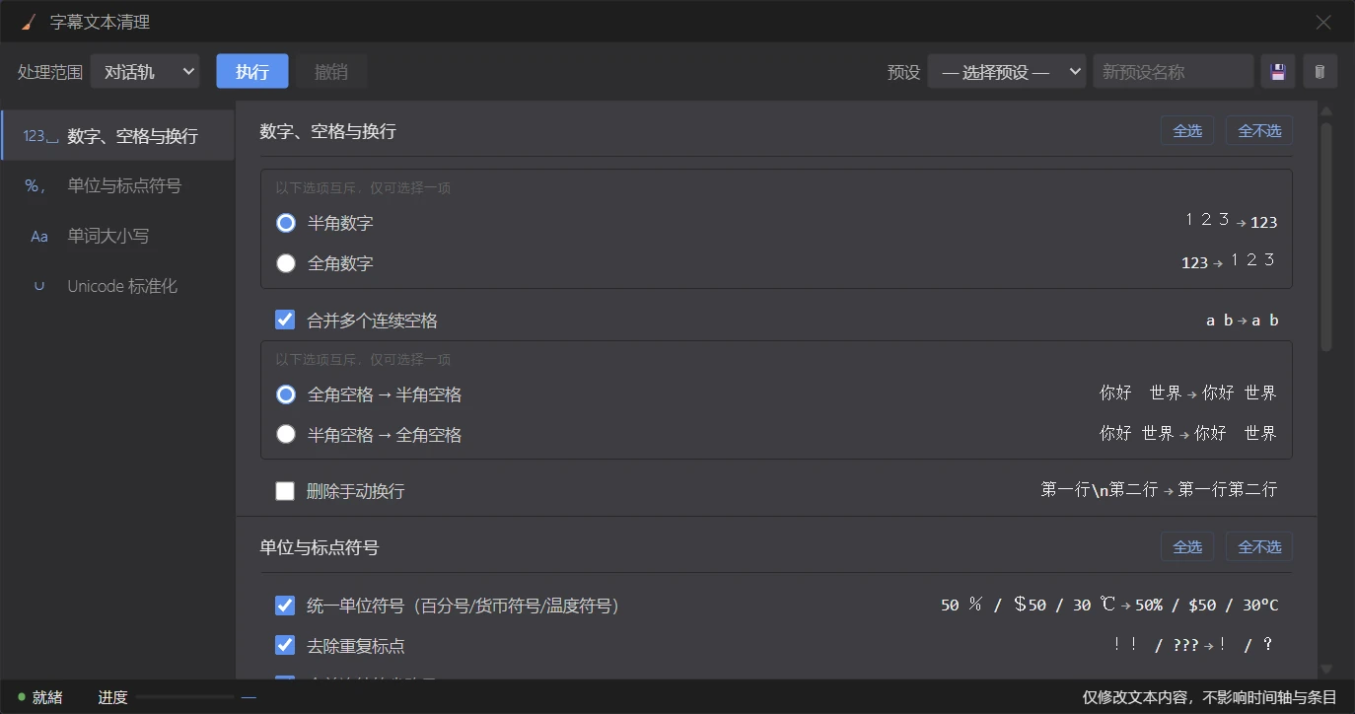This screenshot has height=714, width=1355.
Task: Toggle the 合并多个连续空格 checkbox
Action: tap(285, 320)
